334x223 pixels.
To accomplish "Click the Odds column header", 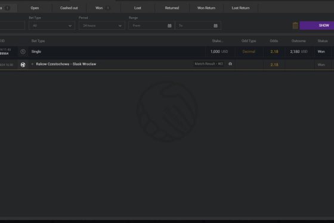I will coord(274,41).
